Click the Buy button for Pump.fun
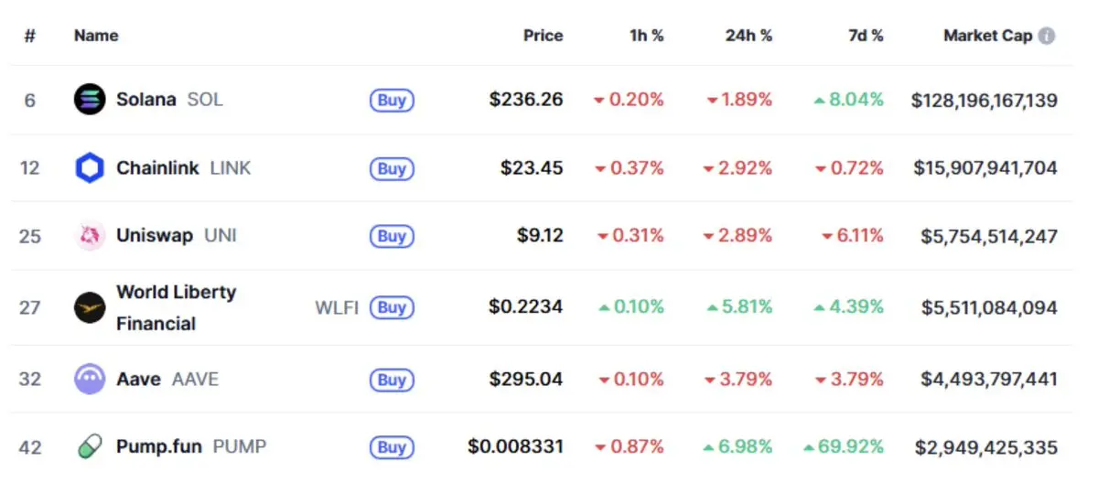 pyautogui.click(x=392, y=447)
